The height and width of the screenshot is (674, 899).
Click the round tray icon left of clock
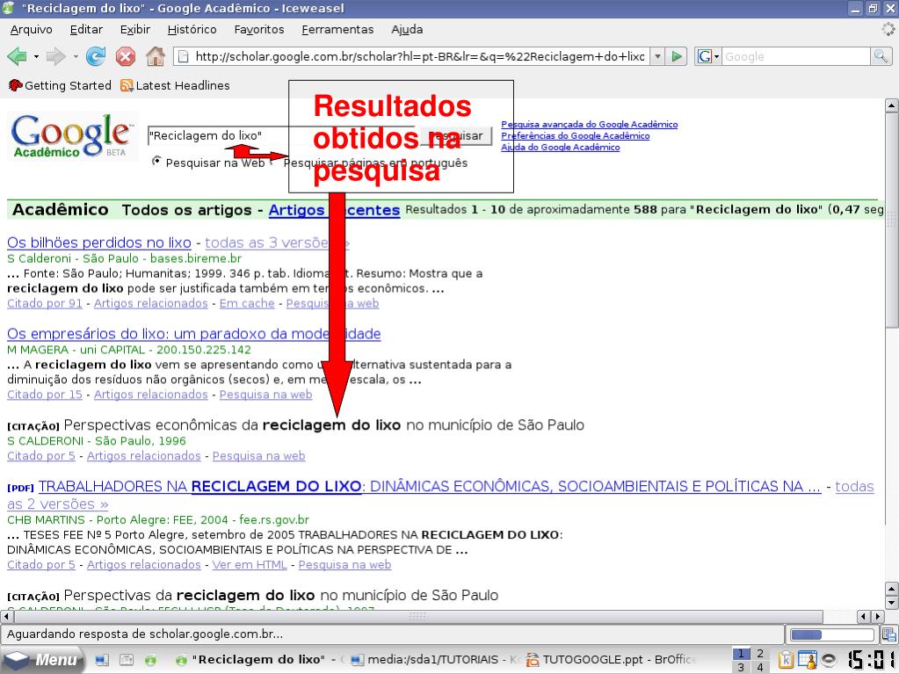click(830, 660)
